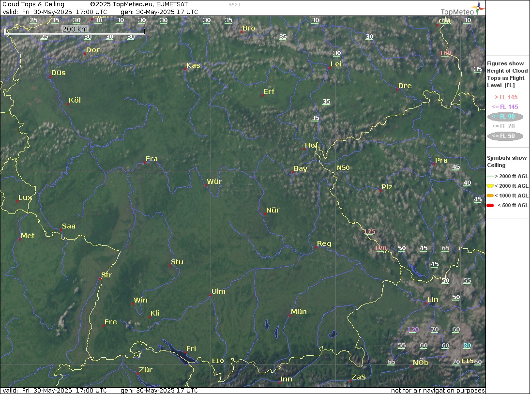The height and width of the screenshot is (394, 530).
Task: Select the '> FL 145' legend entry
Action: 506,97
